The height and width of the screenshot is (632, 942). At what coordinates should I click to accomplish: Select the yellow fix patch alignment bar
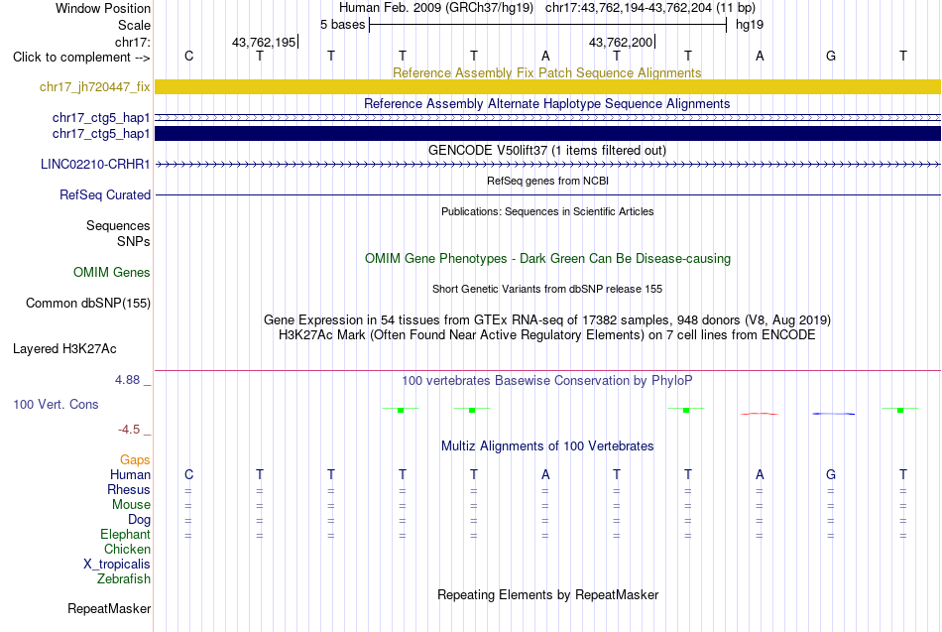click(x=548, y=87)
